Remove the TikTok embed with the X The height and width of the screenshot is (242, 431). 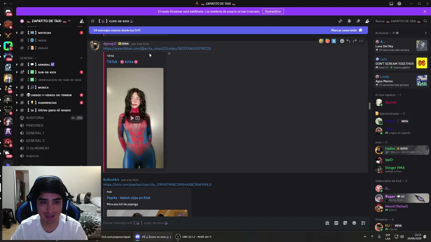(x=169, y=53)
